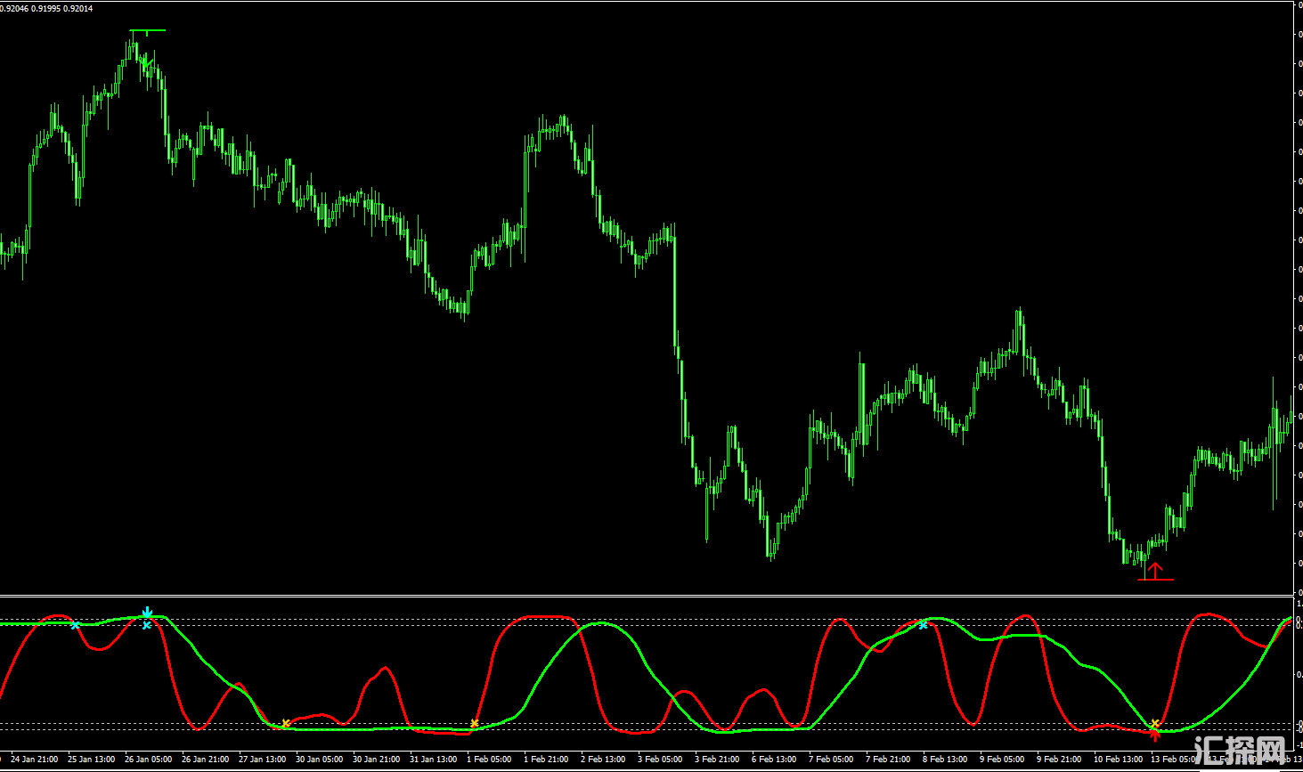Click the 6 Feb 13:00 time label
The width and height of the screenshot is (1303, 772).
(x=774, y=760)
